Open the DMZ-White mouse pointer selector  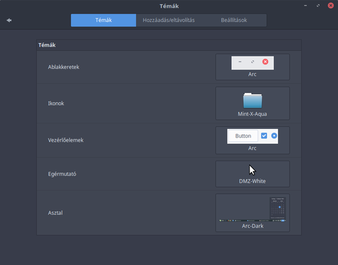click(x=253, y=174)
